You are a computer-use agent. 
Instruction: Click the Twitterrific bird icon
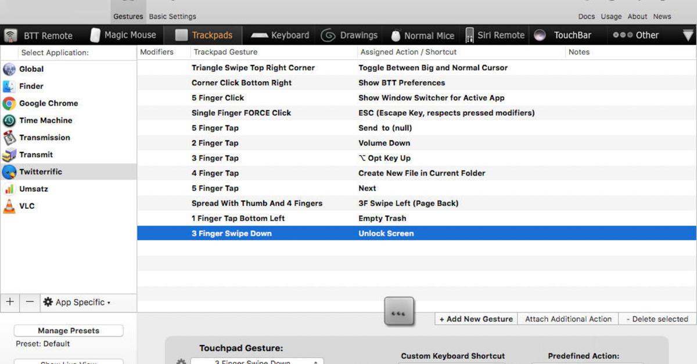click(x=9, y=172)
